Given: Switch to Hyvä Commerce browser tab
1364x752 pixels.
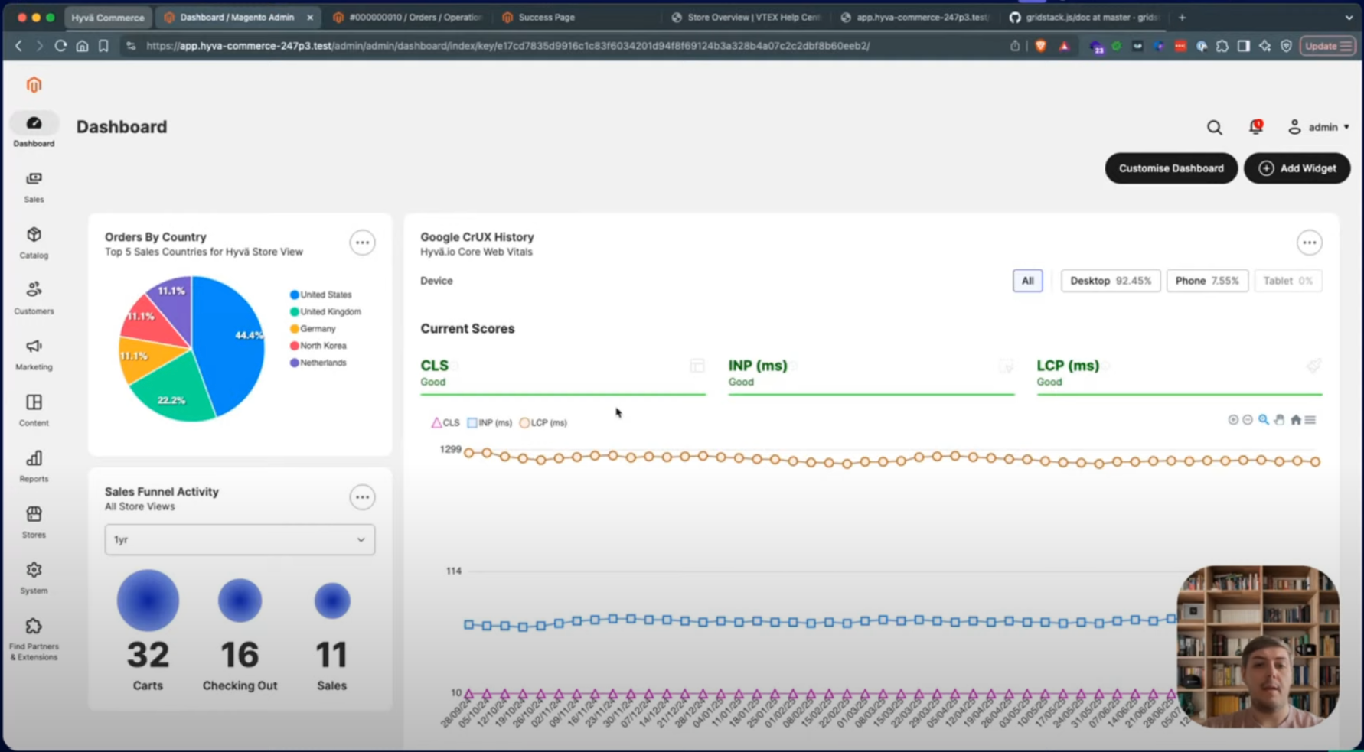Looking at the screenshot, I should pos(108,17).
